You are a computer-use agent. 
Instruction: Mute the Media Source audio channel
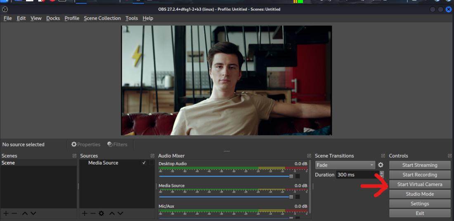point(298,197)
